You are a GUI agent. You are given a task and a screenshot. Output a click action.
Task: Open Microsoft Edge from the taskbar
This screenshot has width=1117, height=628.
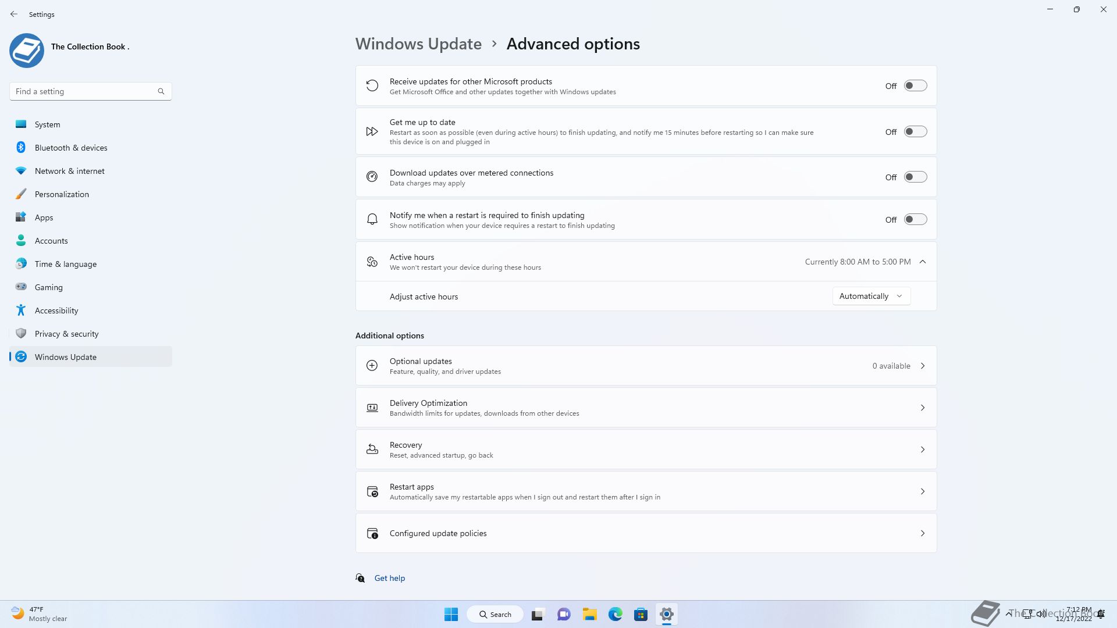(x=616, y=614)
